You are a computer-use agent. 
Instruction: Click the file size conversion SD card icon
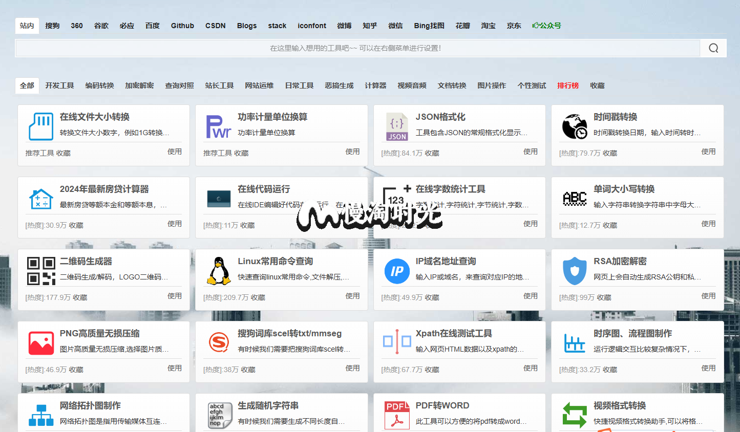(x=41, y=126)
